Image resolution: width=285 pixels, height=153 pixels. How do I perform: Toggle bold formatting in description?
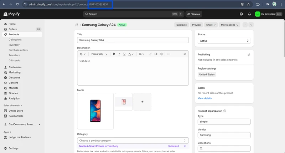pyautogui.click(x=114, y=54)
